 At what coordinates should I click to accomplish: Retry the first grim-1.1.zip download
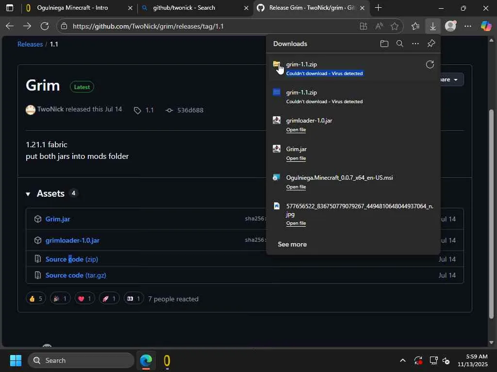coord(430,64)
